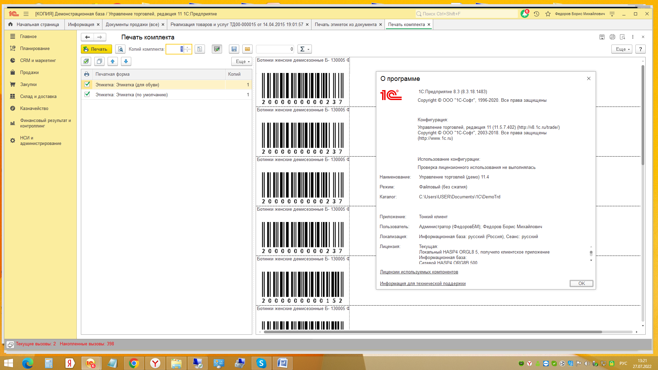Image resolution: width=658 pixels, height=370 pixels.
Task: Open the Продажи section
Action: [29, 72]
